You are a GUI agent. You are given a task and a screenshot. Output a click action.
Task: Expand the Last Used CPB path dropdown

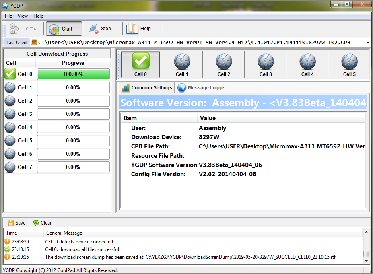368,43
